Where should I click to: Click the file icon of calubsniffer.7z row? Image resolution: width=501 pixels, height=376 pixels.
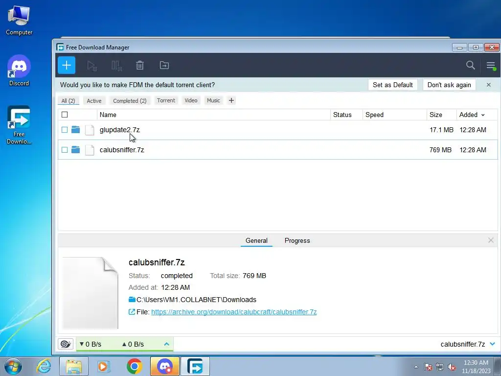click(90, 150)
